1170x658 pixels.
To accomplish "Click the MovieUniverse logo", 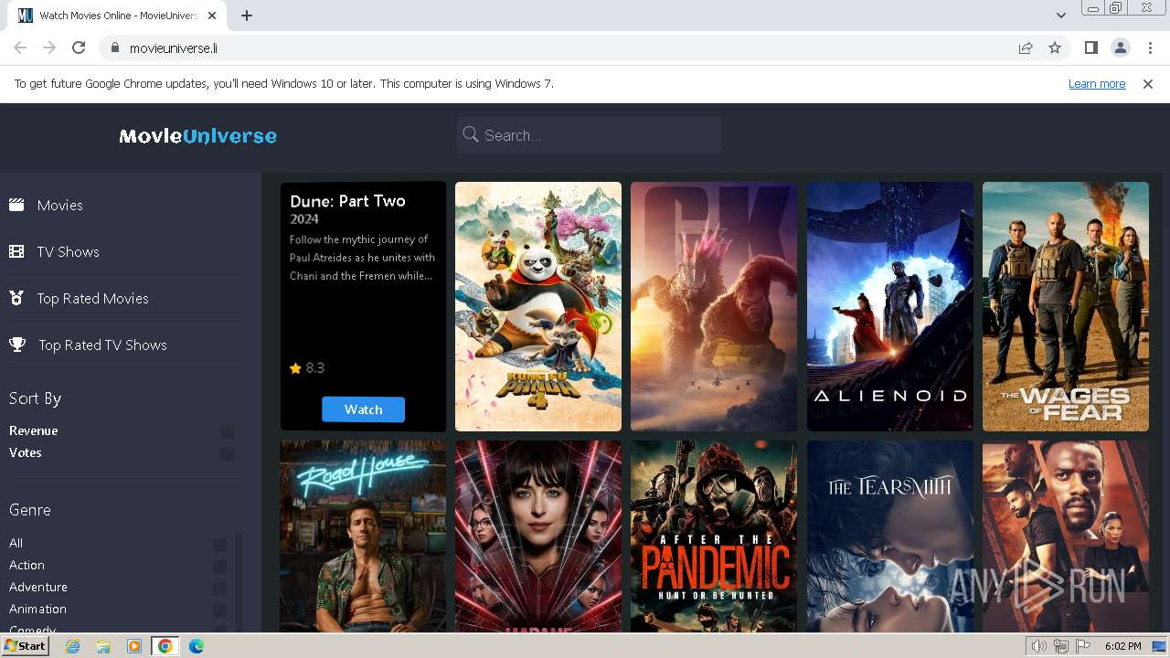I will (x=197, y=136).
